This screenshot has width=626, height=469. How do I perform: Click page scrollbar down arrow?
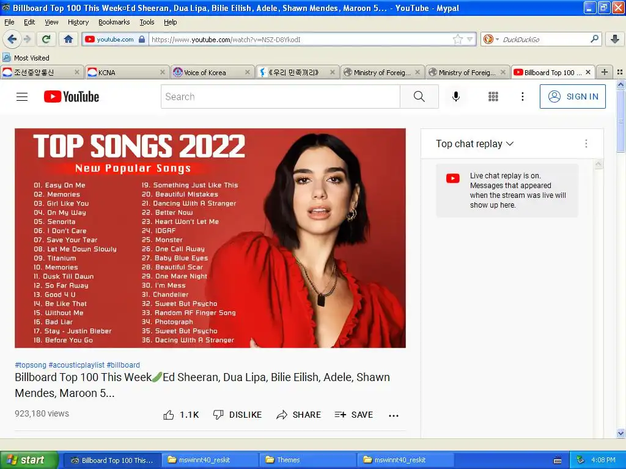pyautogui.click(x=620, y=433)
